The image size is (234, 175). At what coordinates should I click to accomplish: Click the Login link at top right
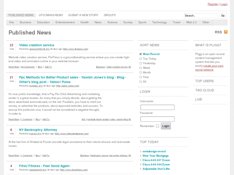[224, 4]
